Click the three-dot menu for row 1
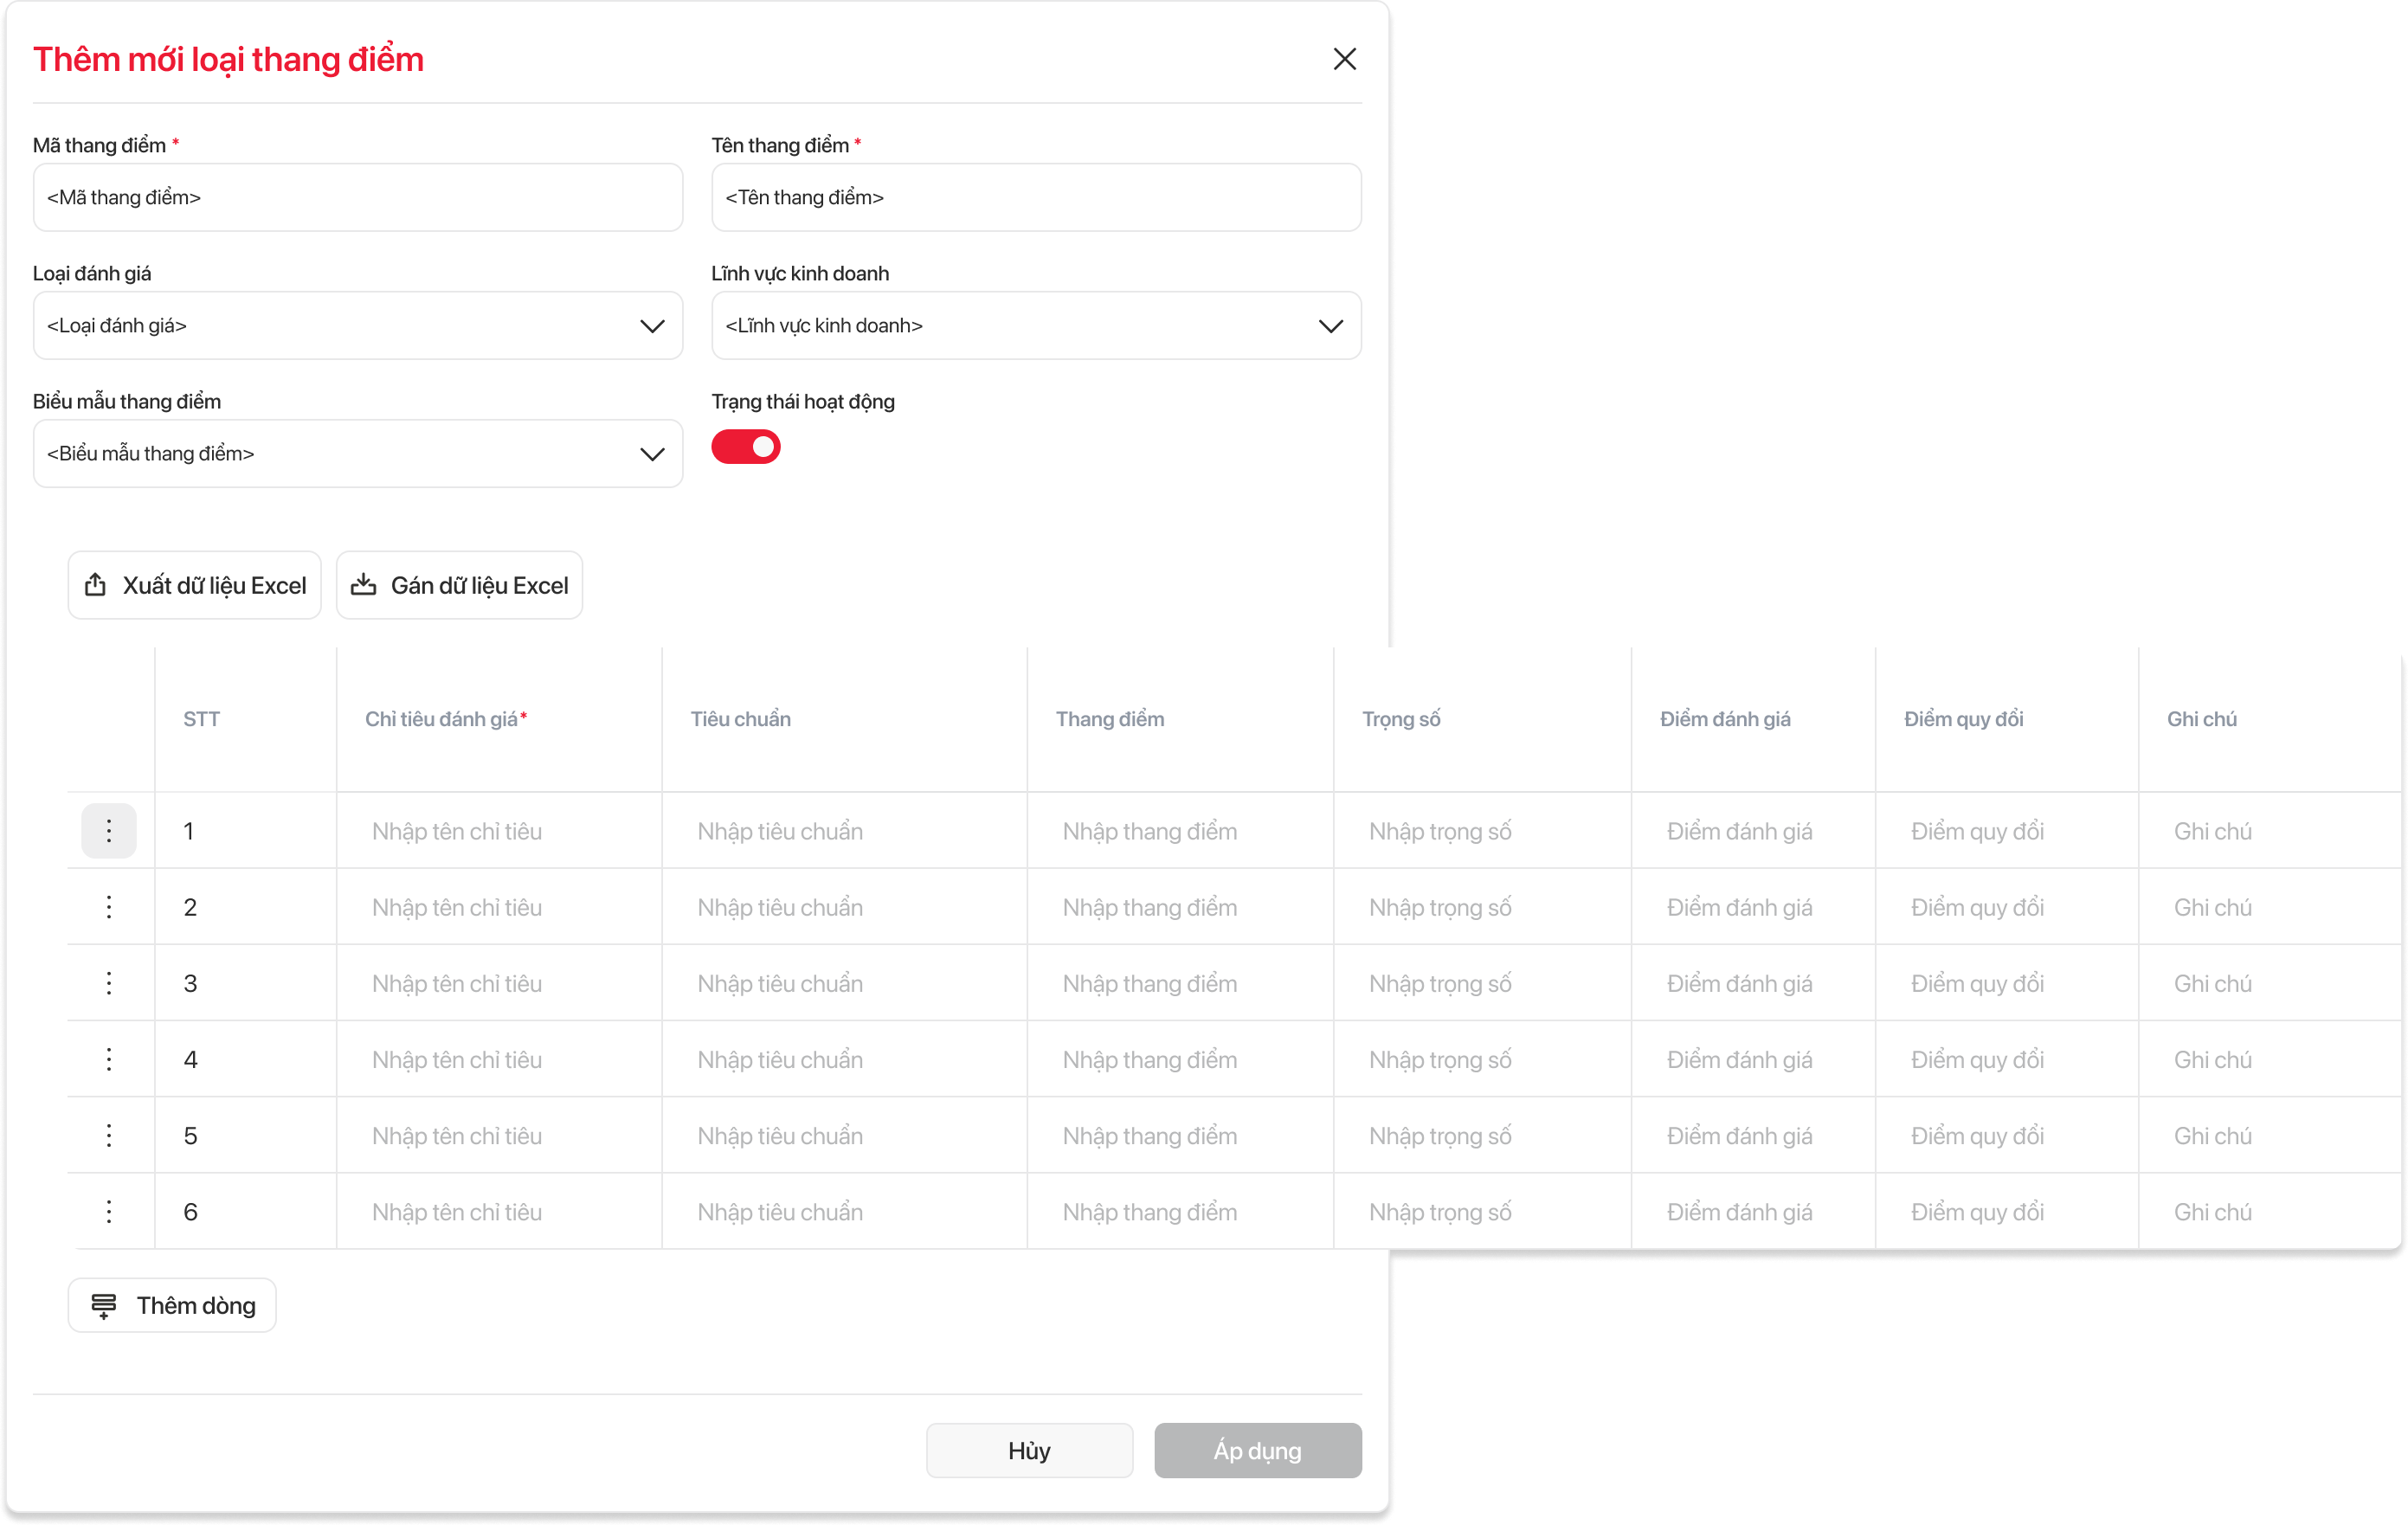The image size is (2408, 1525). click(x=109, y=830)
